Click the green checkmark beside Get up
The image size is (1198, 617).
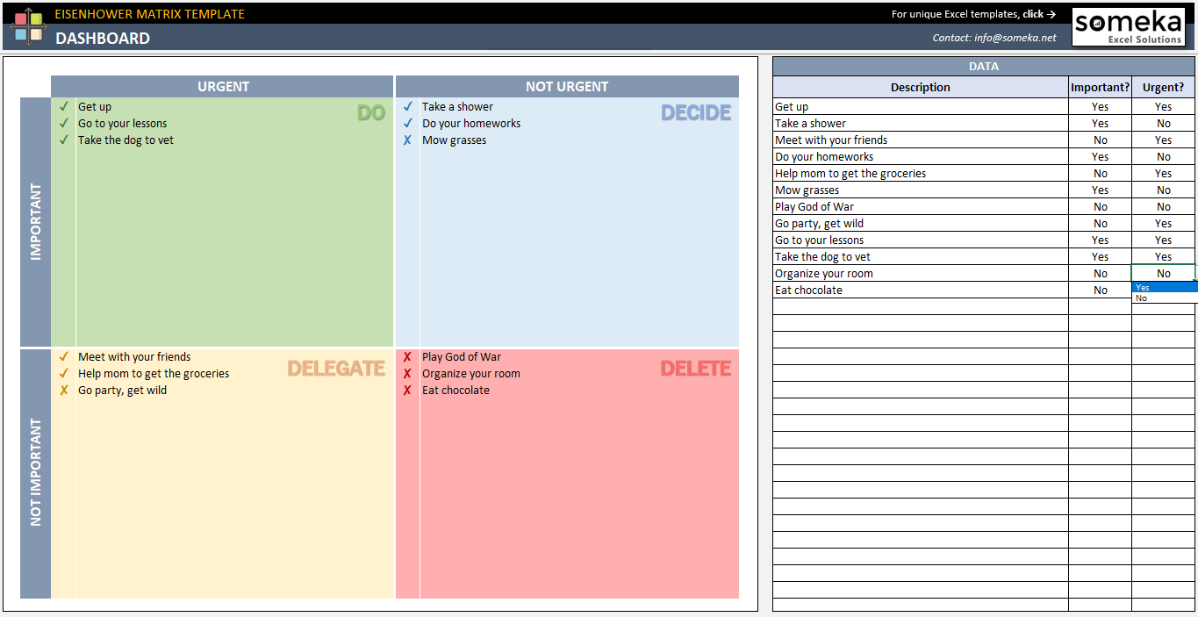tap(63, 106)
